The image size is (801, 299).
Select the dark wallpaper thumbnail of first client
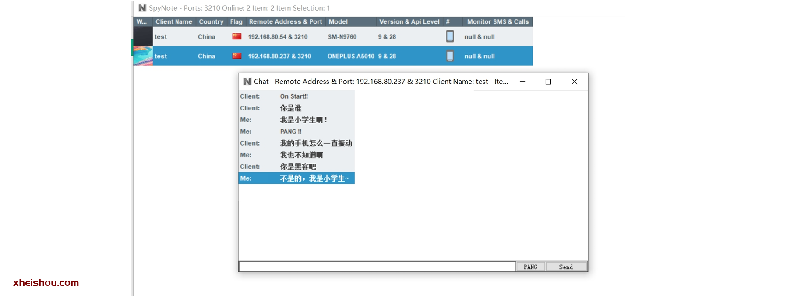pyautogui.click(x=143, y=36)
